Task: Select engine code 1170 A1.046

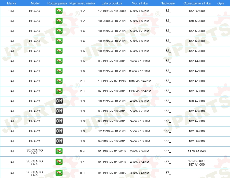Action: (196, 151)
